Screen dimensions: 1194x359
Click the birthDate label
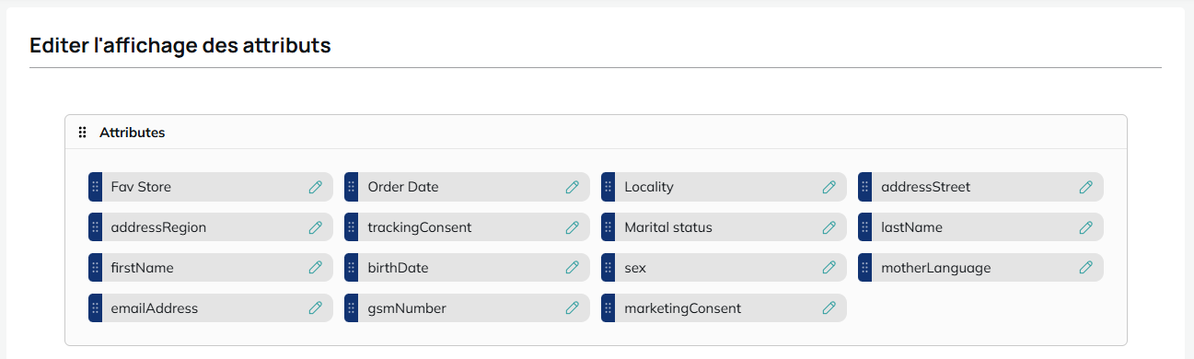[398, 268]
